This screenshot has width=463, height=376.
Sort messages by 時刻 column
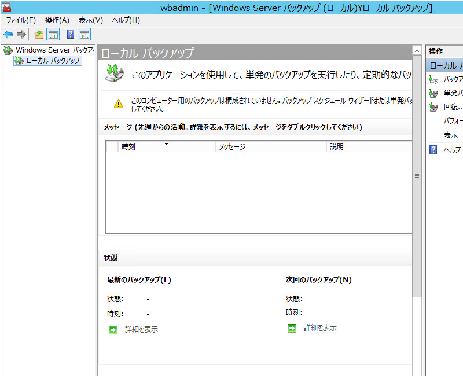click(x=167, y=147)
